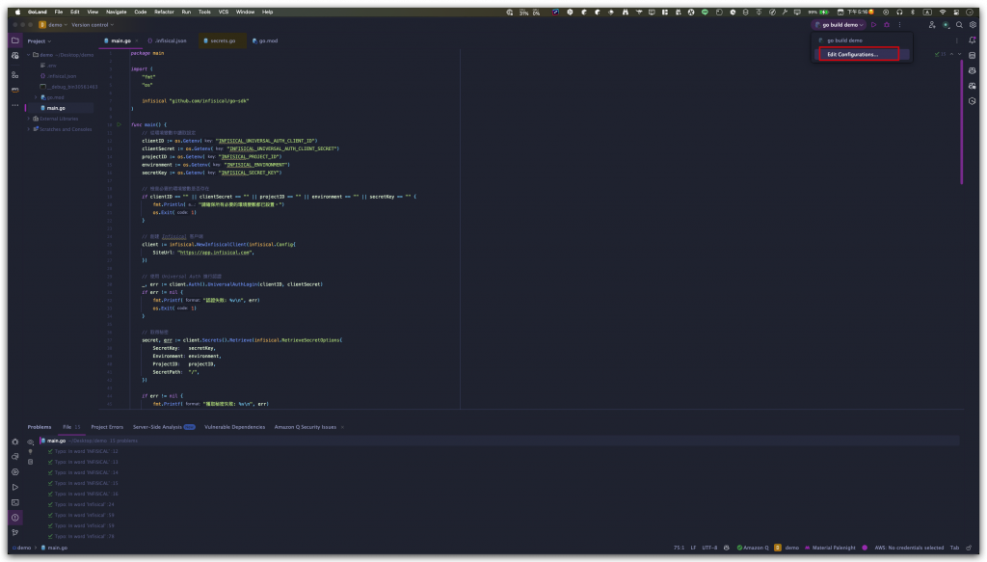The width and height of the screenshot is (987, 562).
Task: Click the lightbulb quick-fix icon in Problems panel
Action: point(30,451)
